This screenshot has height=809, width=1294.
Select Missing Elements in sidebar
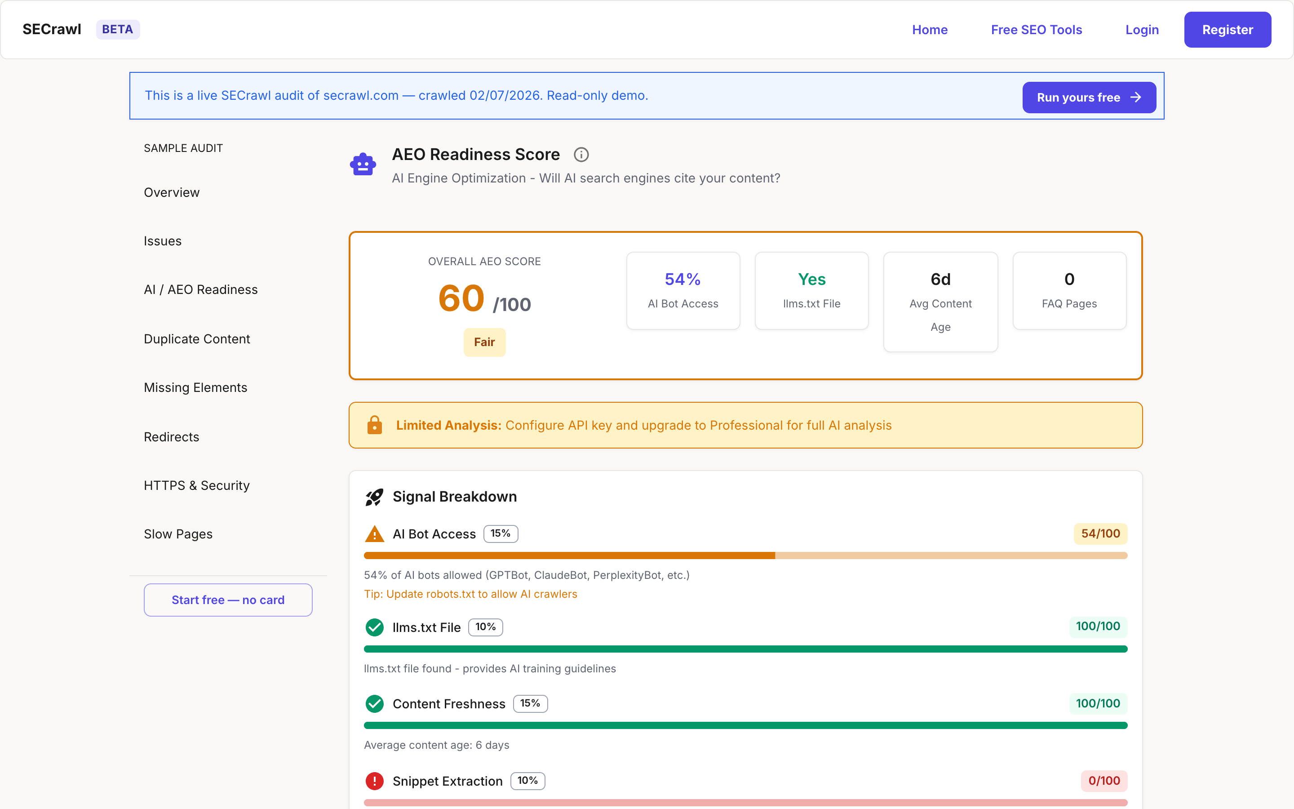click(195, 387)
